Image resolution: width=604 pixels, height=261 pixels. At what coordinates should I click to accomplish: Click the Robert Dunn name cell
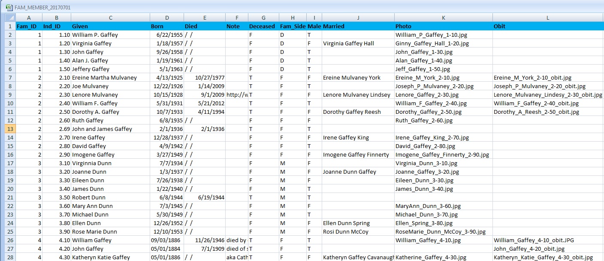111,197
